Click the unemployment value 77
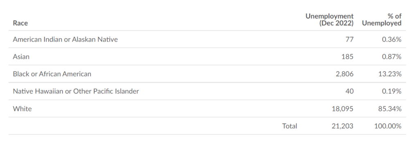 349,40
